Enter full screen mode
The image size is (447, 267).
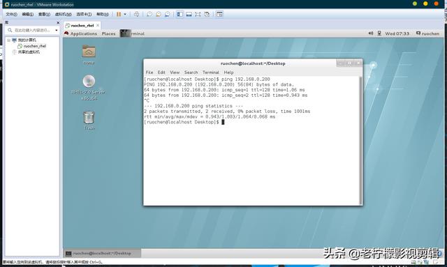coord(198,14)
